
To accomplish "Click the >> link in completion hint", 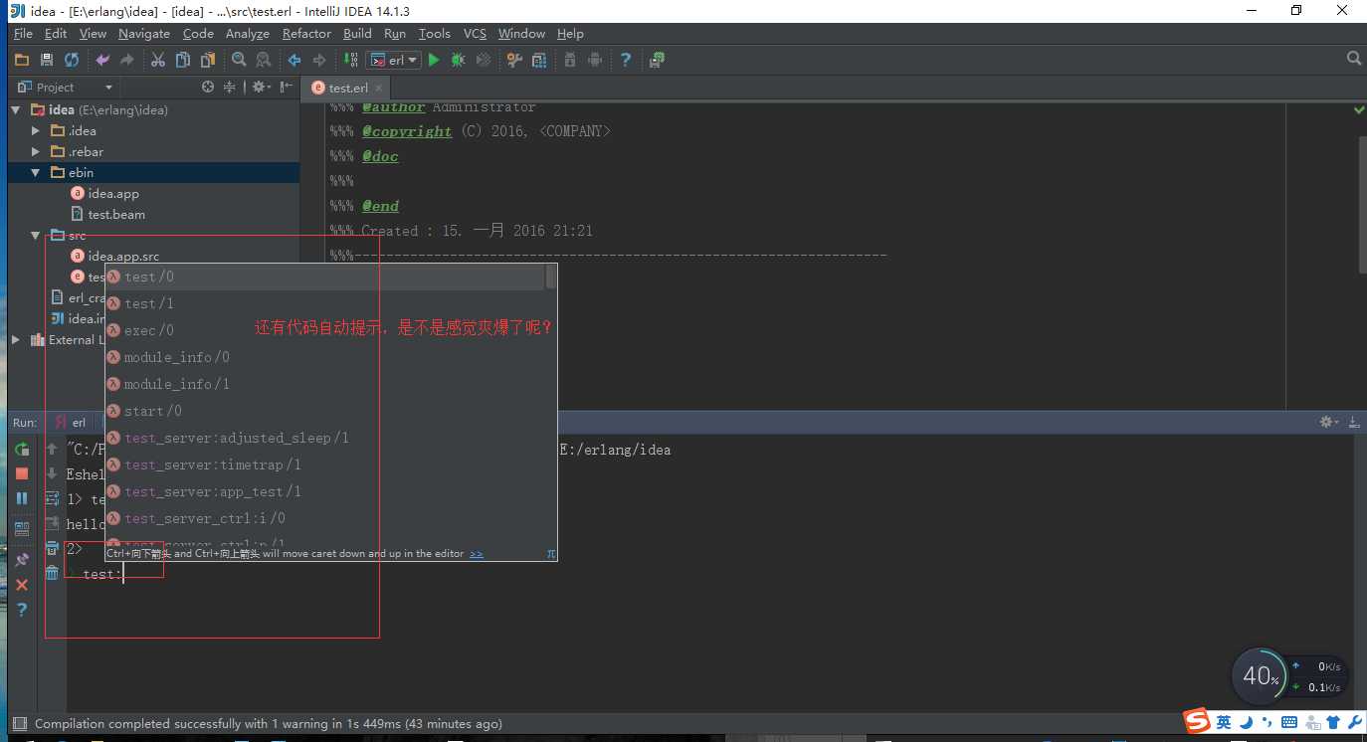I will click(477, 553).
